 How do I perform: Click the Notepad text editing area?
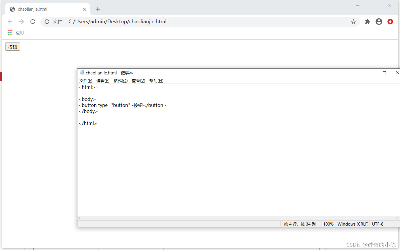tap(239, 150)
